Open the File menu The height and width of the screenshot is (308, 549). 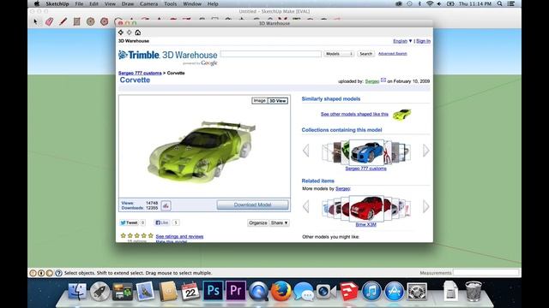79,3
